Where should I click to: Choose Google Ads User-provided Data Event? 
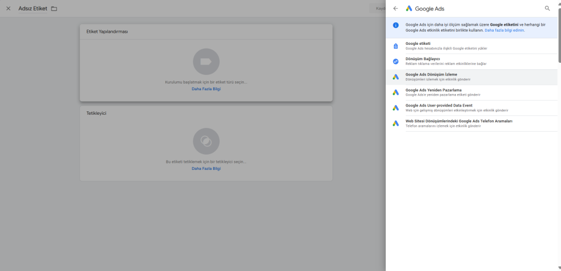[472, 108]
